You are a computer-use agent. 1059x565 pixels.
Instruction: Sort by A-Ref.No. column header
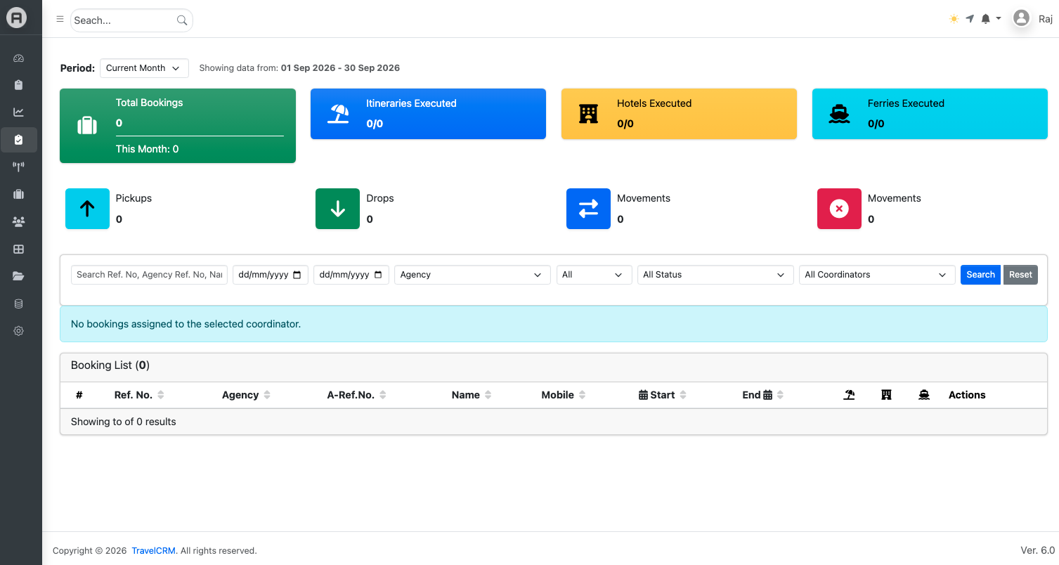pyautogui.click(x=357, y=395)
